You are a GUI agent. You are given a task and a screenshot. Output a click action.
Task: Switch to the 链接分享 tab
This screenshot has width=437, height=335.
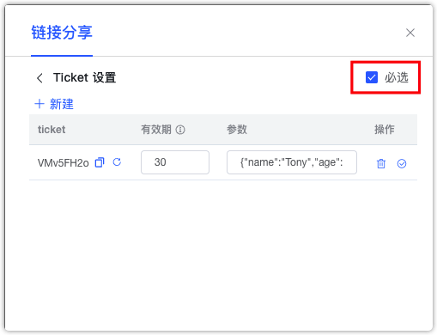(62, 33)
